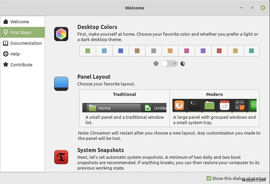Open the red Timeshift System Snapshots icon
Viewport: 270px width, 184px height.
click(x=61, y=157)
